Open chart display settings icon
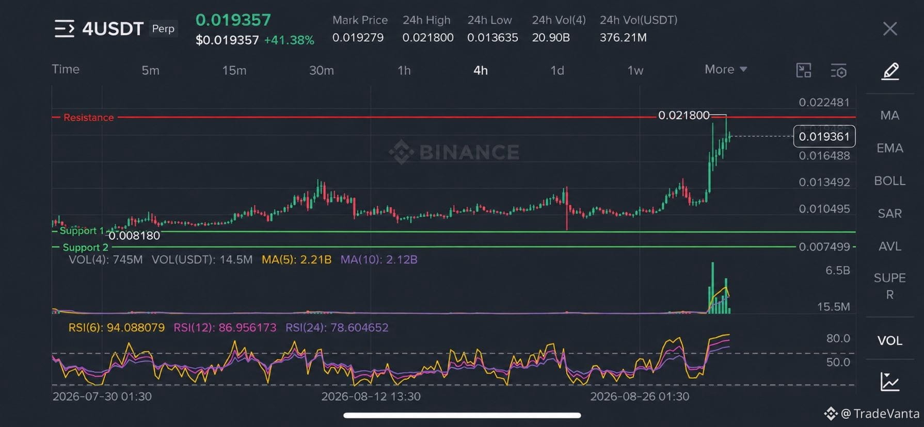924x427 pixels. tap(839, 71)
